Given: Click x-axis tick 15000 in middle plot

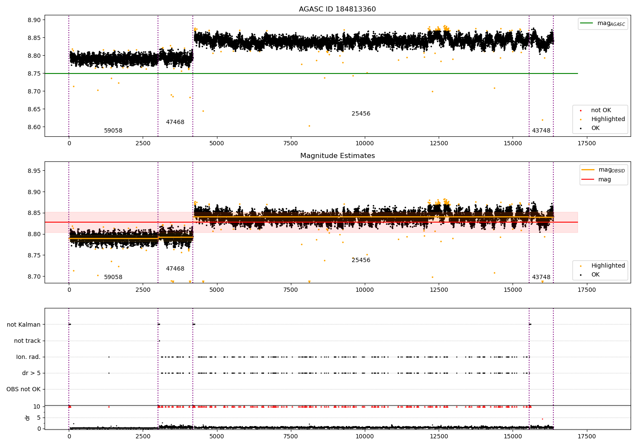Looking at the screenshot, I should point(513,290).
